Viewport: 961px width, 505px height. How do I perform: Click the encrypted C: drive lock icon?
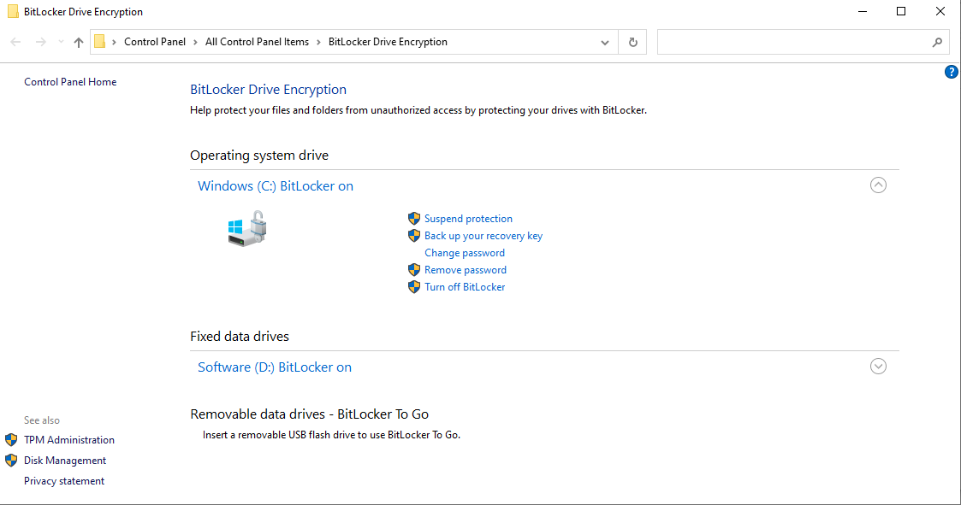[x=247, y=229]
